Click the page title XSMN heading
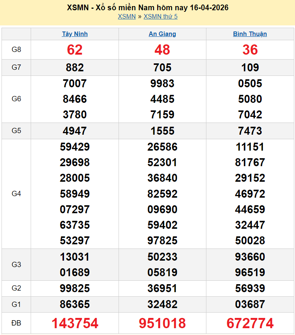295x335 pixels. [147, 8]
